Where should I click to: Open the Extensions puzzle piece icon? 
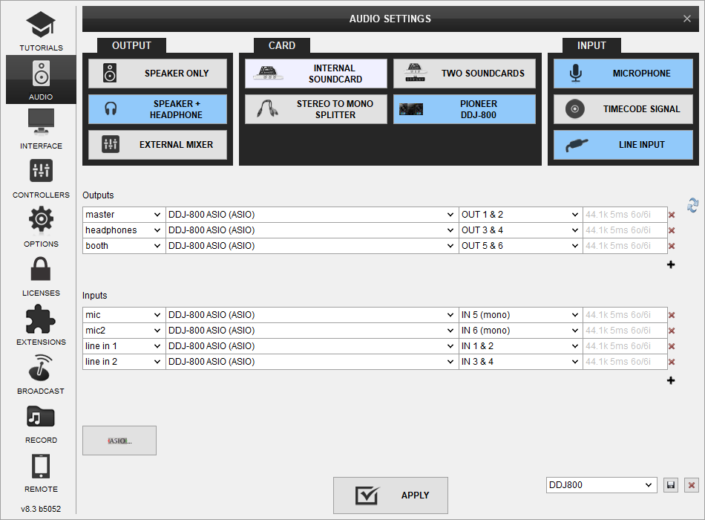click(41, 325)
